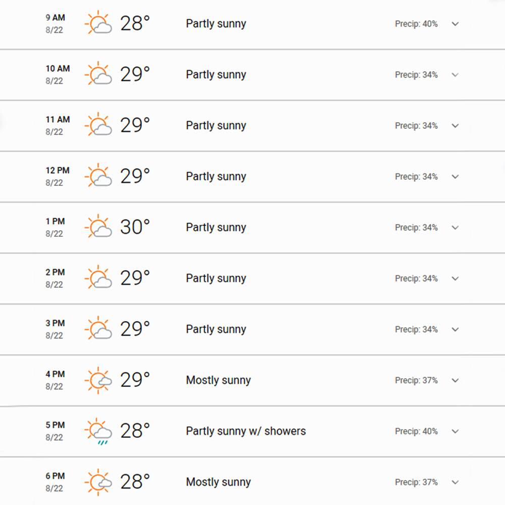Screen dimensions: 505x505
Task: Click the 5 PM sun with showers icon
Action: click(98, 432)
